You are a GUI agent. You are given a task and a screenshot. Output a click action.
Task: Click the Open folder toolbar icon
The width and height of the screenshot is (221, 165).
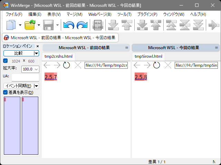[30, 25]
